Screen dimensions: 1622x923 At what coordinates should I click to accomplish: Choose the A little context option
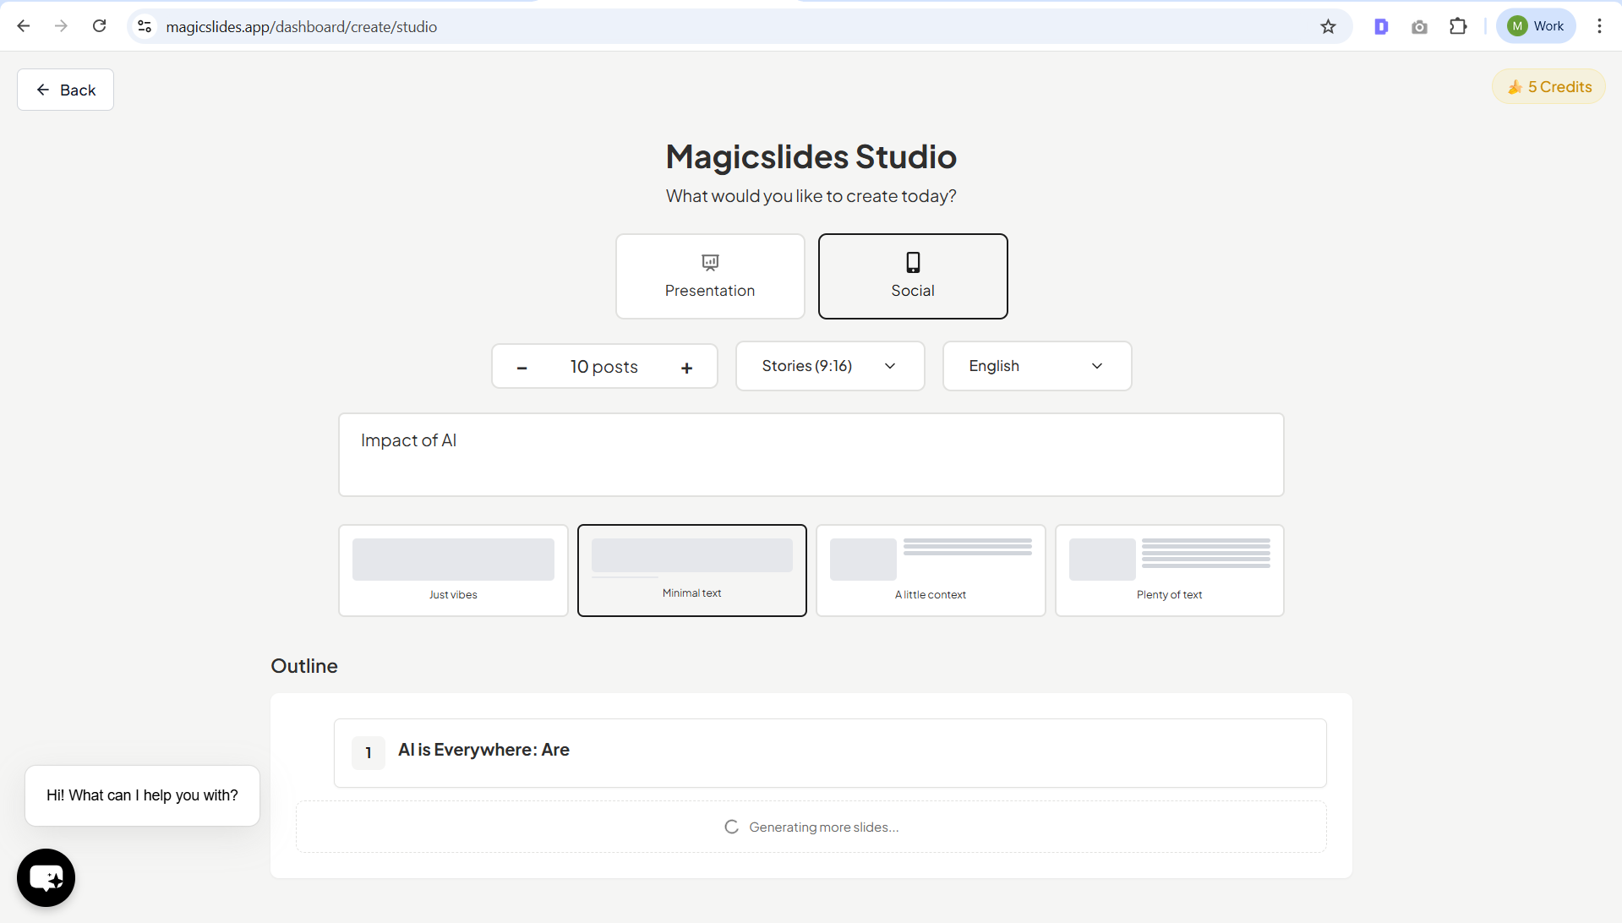point(931,571)
